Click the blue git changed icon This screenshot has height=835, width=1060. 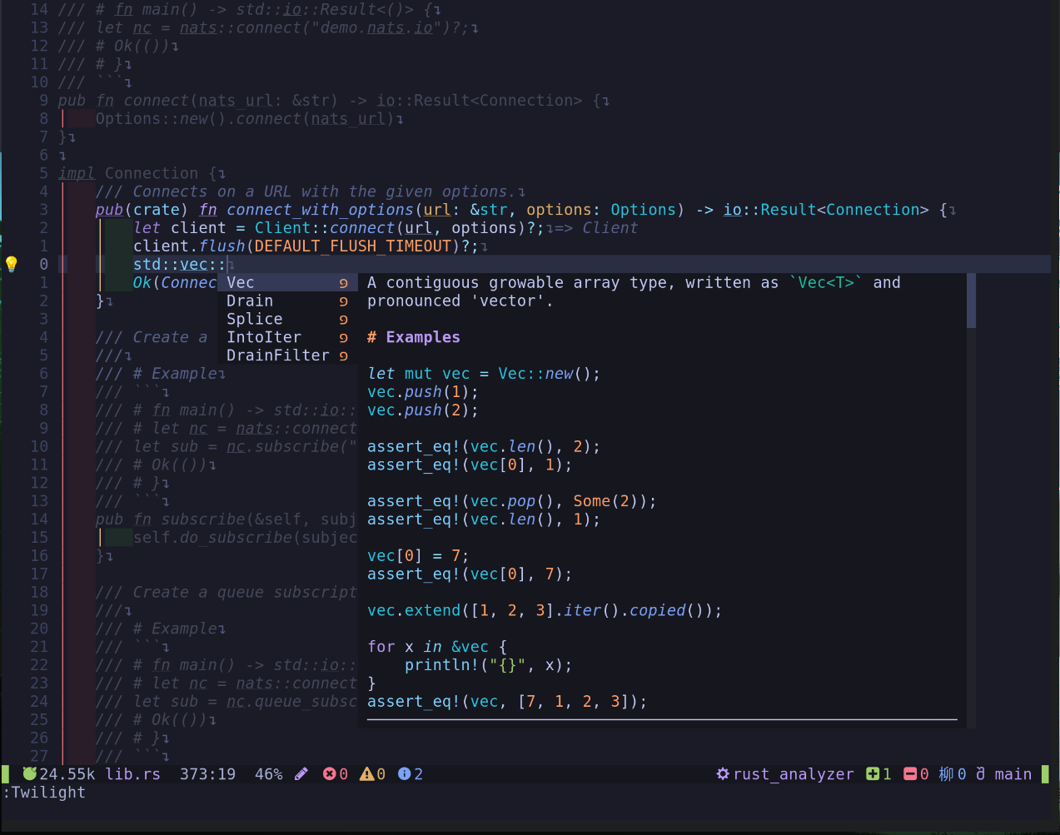pyautogui.click(x=946, y=774)
